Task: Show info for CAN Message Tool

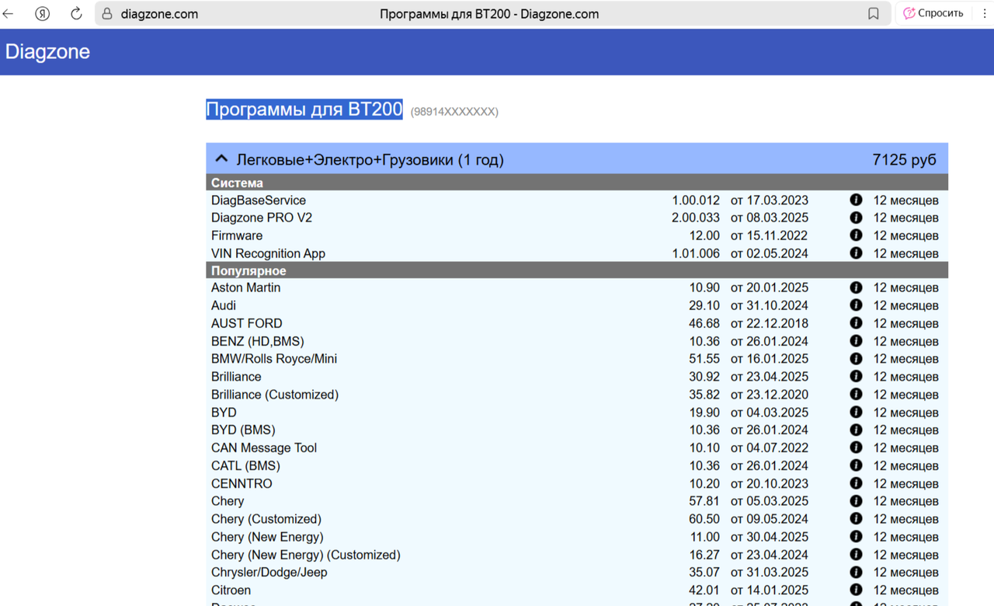Action: 856,448
